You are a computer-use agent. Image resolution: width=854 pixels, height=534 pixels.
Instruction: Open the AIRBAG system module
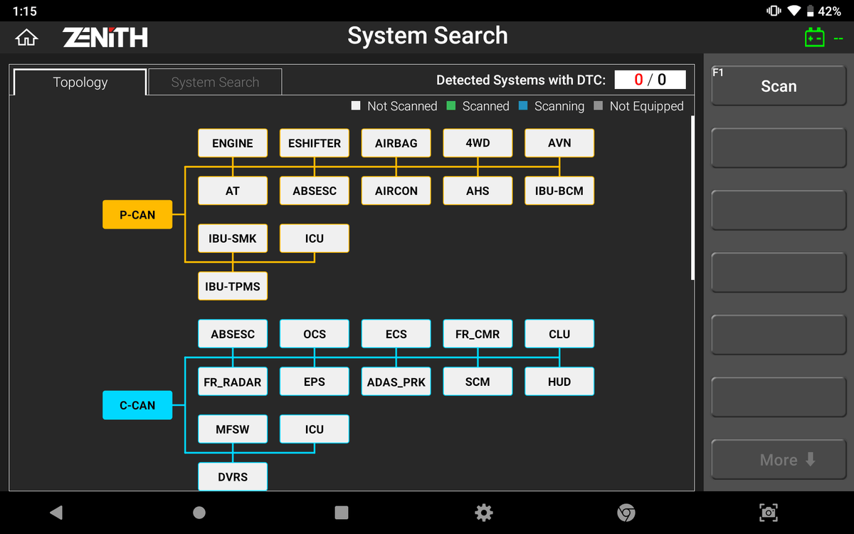click(396, 143)
